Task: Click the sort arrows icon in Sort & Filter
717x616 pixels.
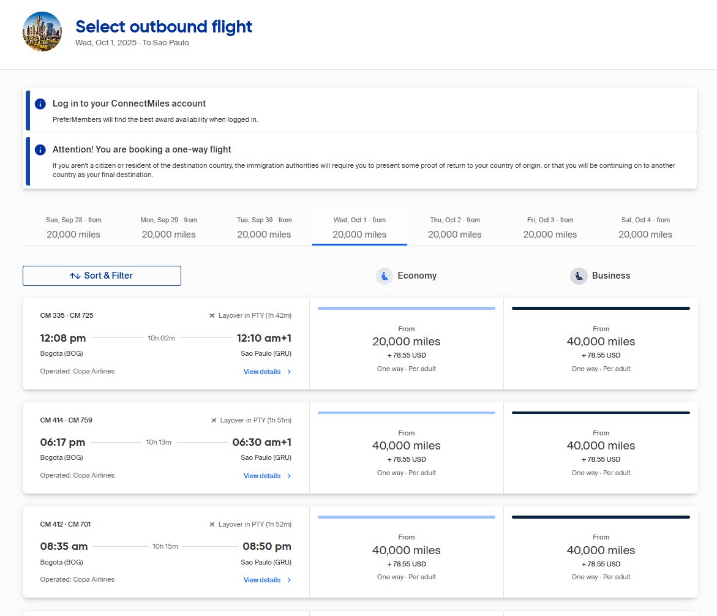Action: 75,276
